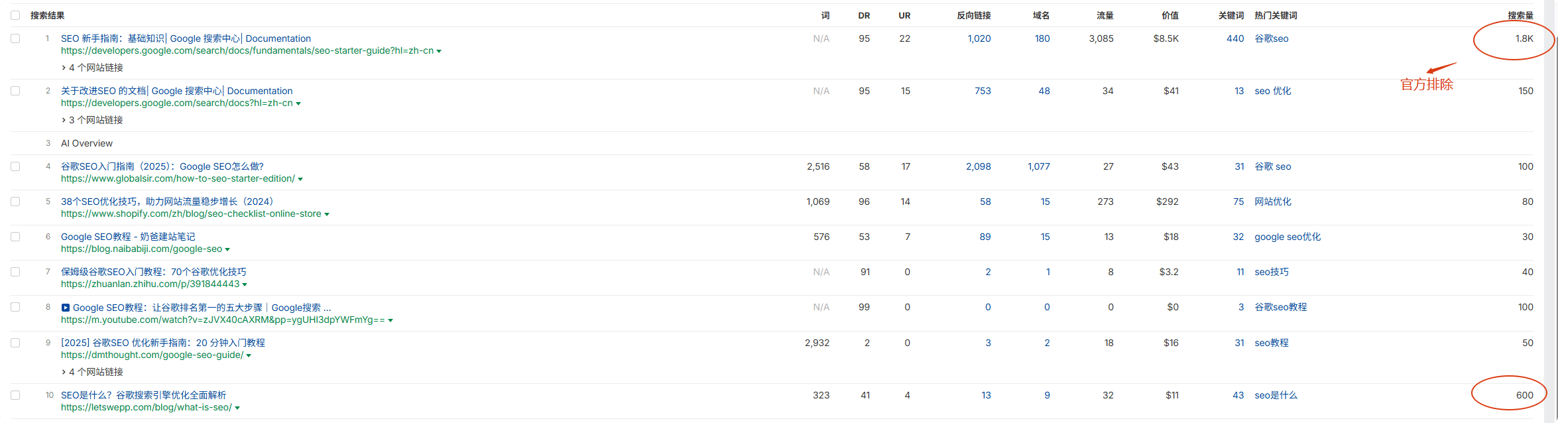
Task: Toggle the select-all checkbox in the header
Action: (x=15, y=15)
